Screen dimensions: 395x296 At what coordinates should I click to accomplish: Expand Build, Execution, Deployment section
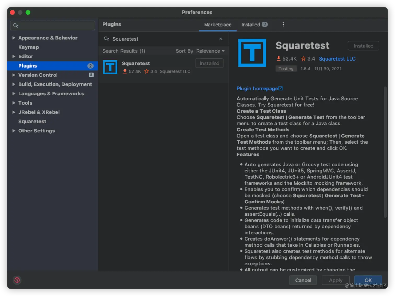pyautogui.click(x=14, y=84)
